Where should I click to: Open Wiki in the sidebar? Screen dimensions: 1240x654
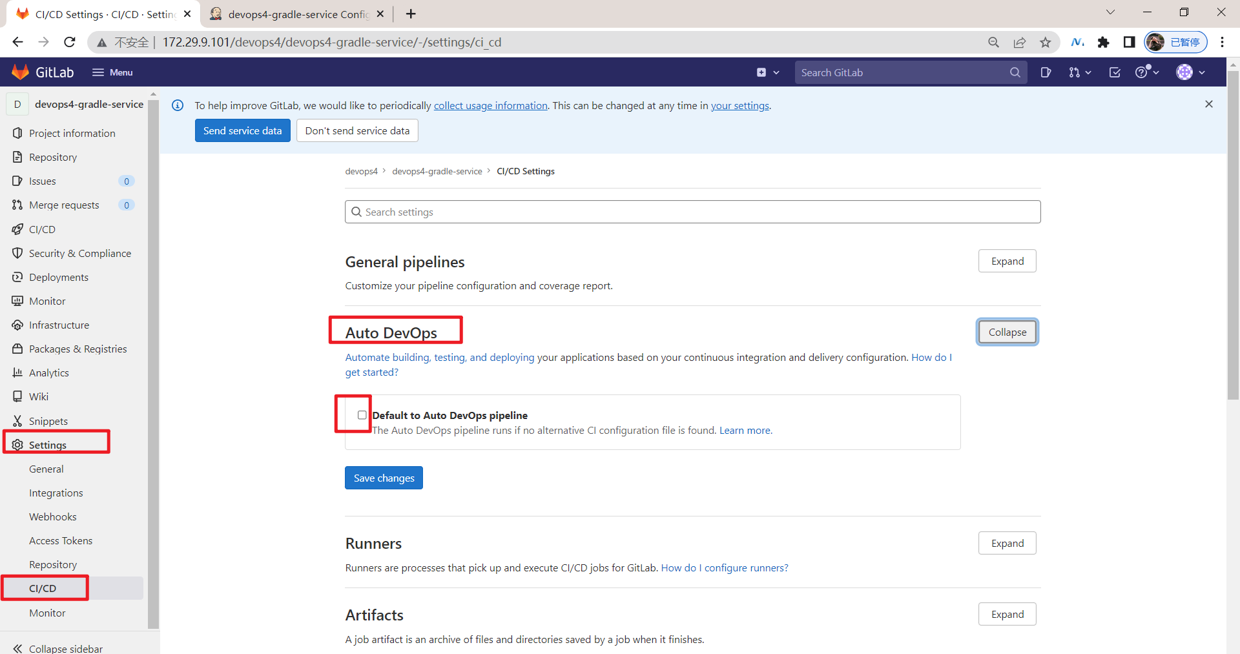click(39, 396)
